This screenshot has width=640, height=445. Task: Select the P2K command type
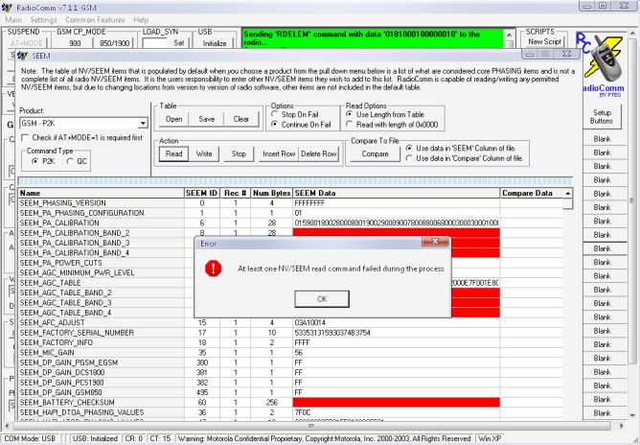(x=35, y=161)
